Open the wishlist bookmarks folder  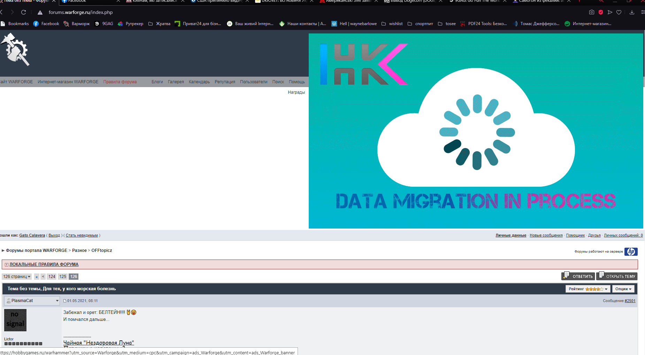[392, 24]
